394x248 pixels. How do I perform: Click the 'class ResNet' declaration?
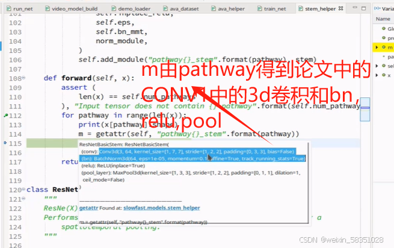click(52, 190)
